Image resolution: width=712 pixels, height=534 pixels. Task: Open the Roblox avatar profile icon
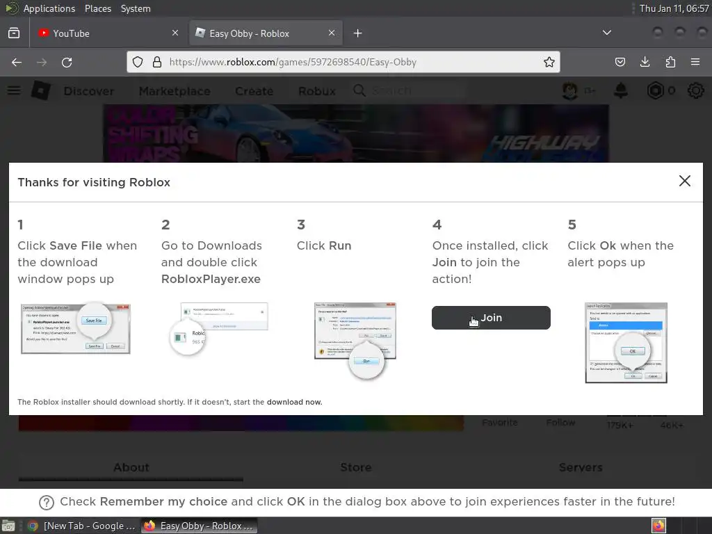pos(570,91)
